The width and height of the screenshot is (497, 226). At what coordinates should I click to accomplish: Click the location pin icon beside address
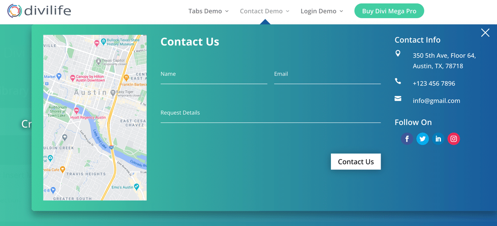398,53
